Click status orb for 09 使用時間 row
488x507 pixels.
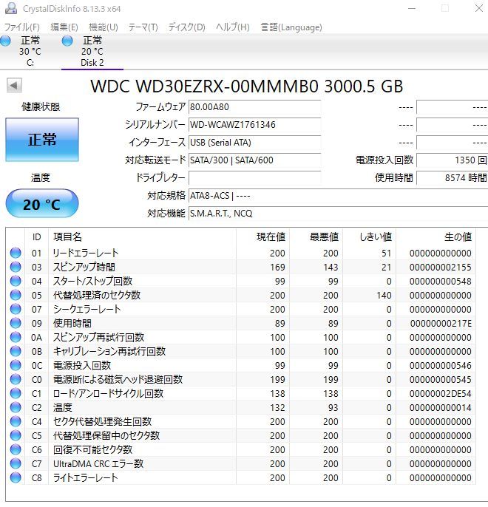point(16,323)
